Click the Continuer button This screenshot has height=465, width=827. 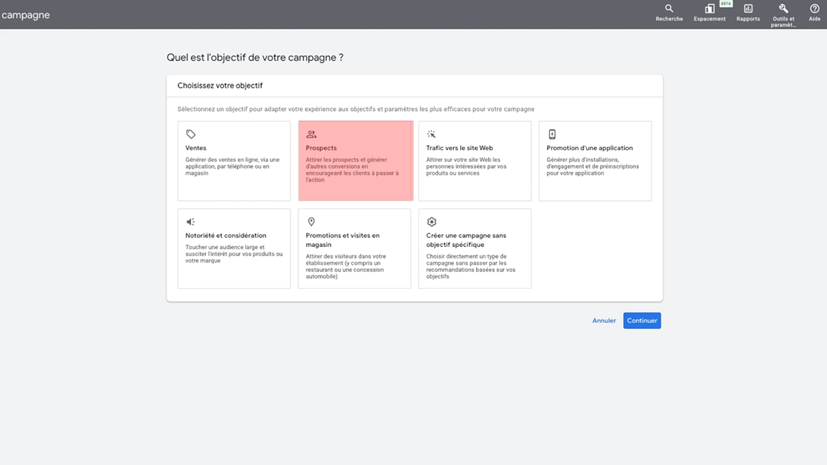point(642,321)
